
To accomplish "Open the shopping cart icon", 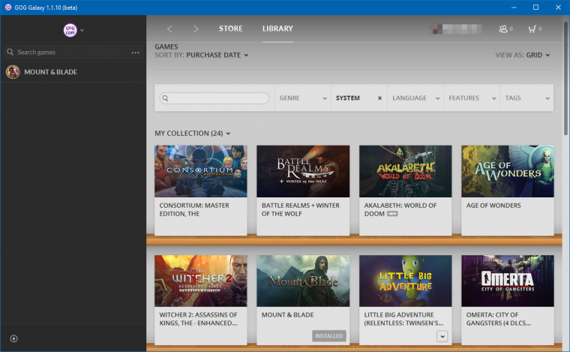I will point(535,29).
